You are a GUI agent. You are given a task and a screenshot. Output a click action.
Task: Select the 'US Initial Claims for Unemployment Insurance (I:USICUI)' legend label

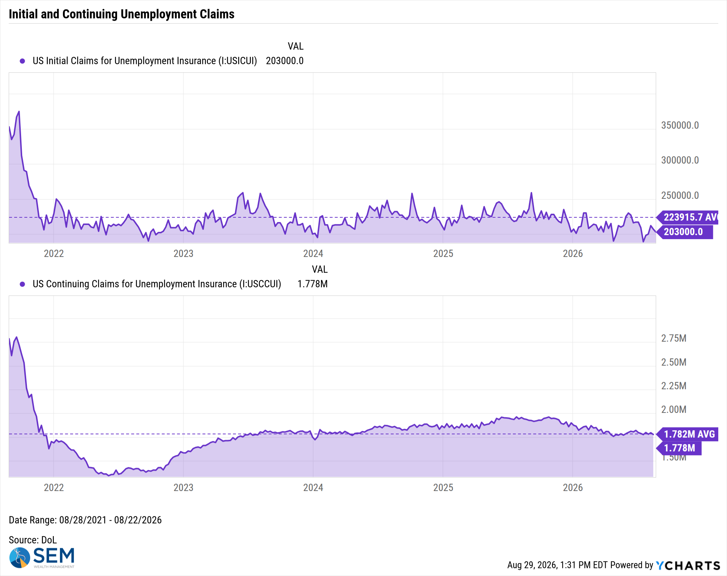[x=145, y=61]
